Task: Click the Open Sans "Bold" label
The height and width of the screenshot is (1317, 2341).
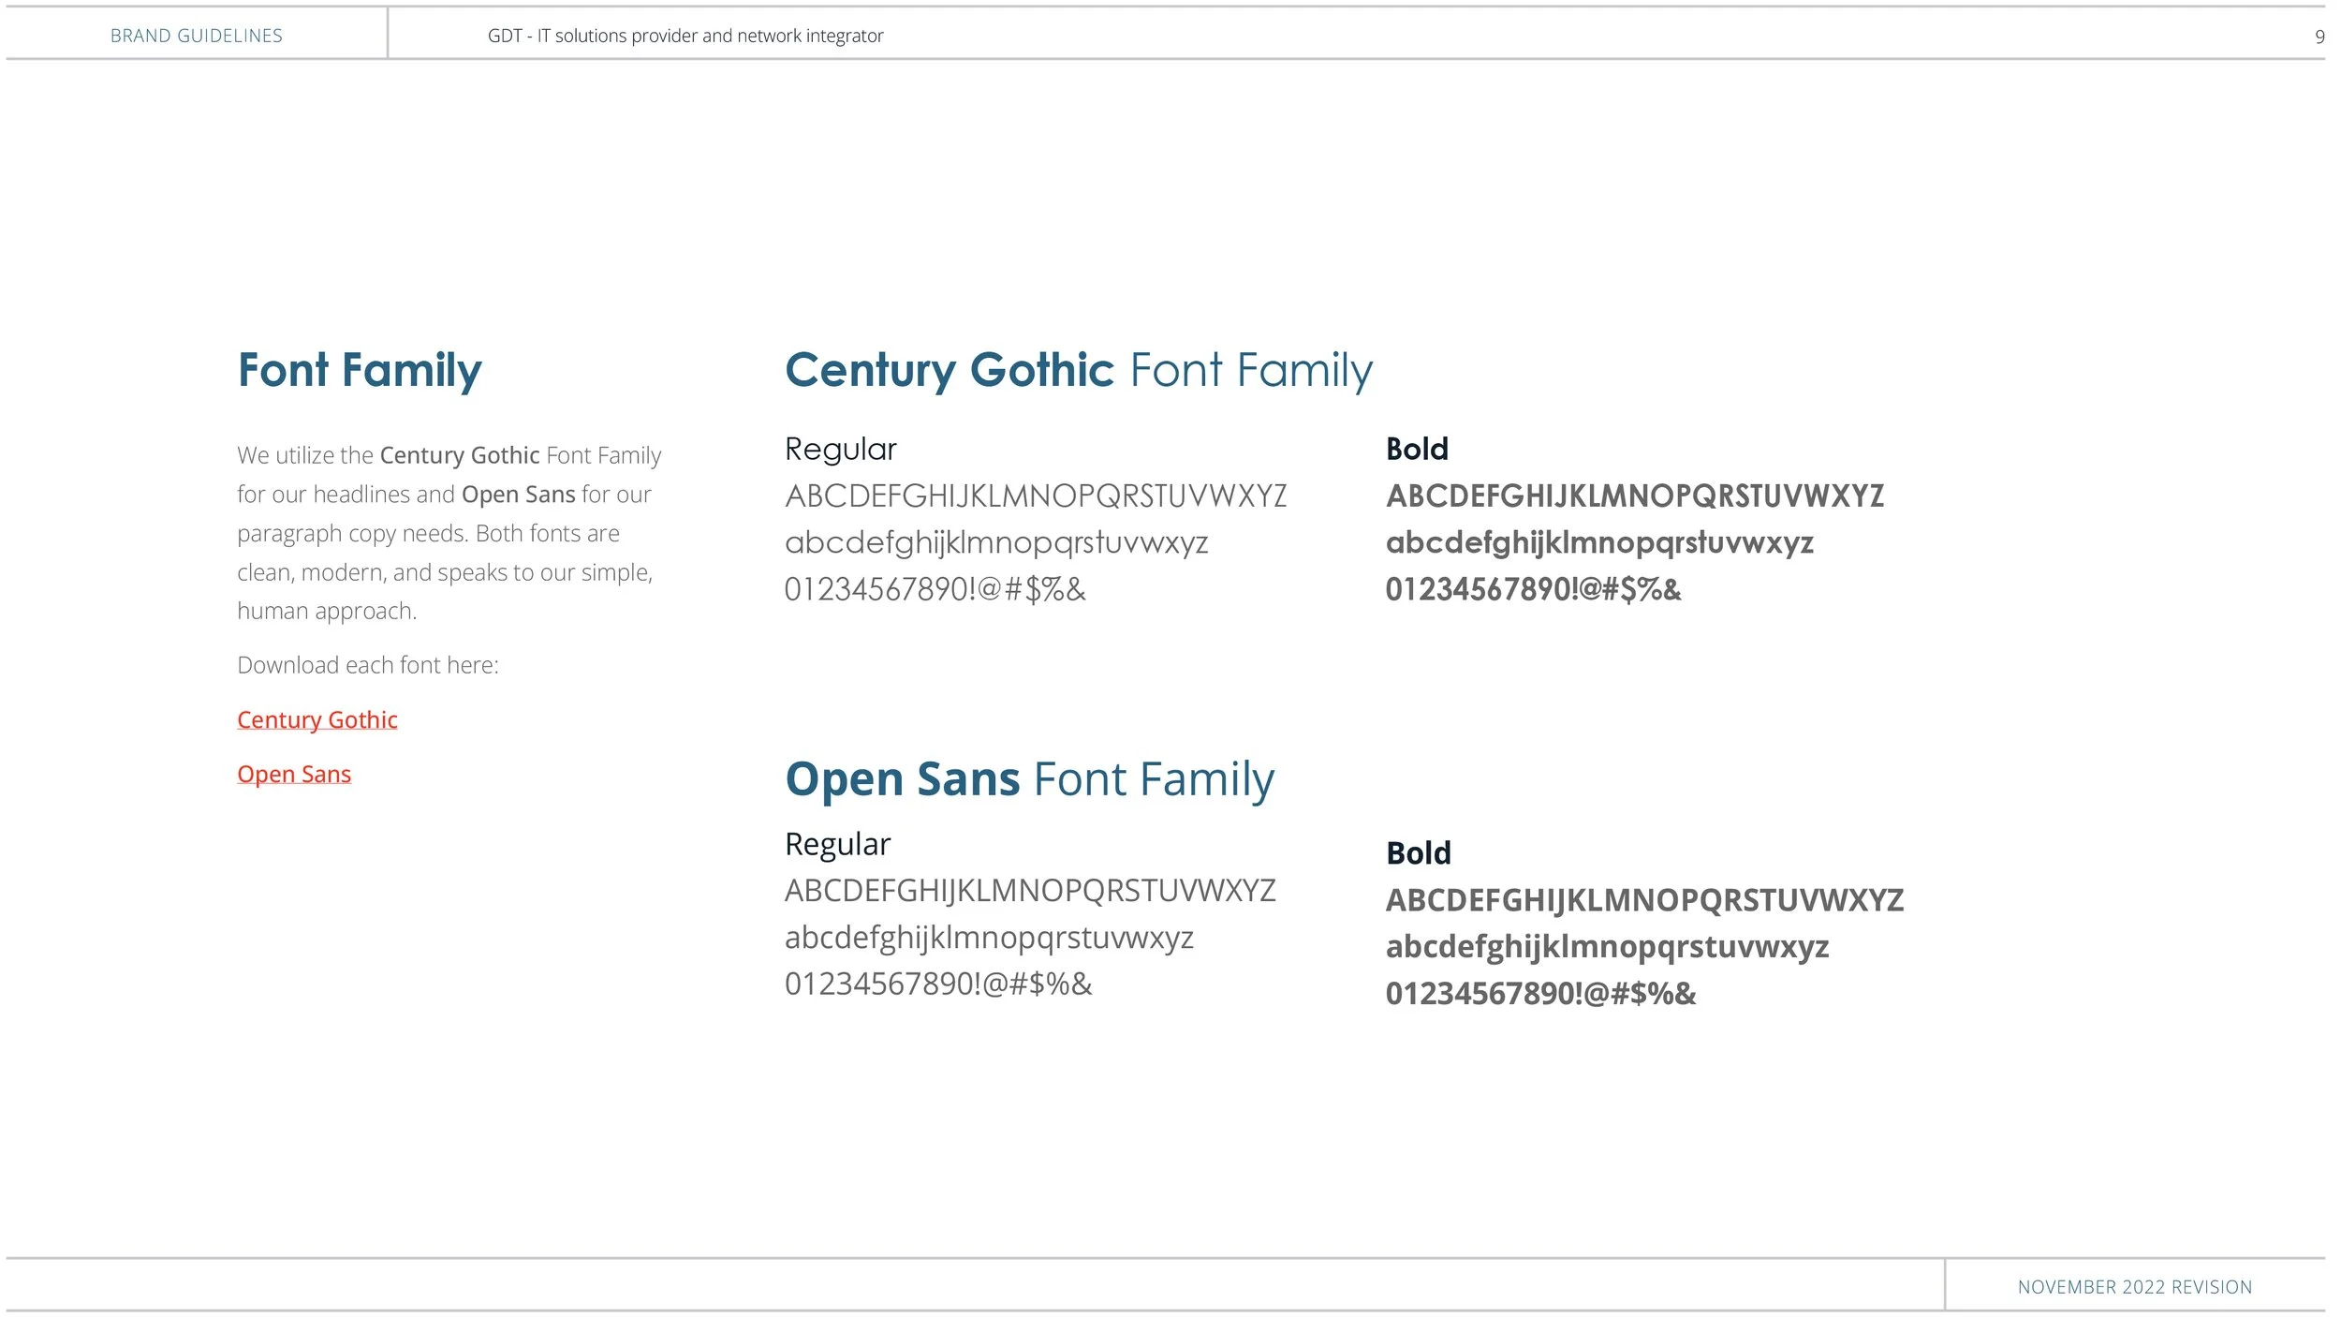Action: (1419, 853)
